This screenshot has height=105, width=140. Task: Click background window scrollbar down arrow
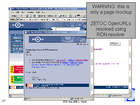(129, 92)
